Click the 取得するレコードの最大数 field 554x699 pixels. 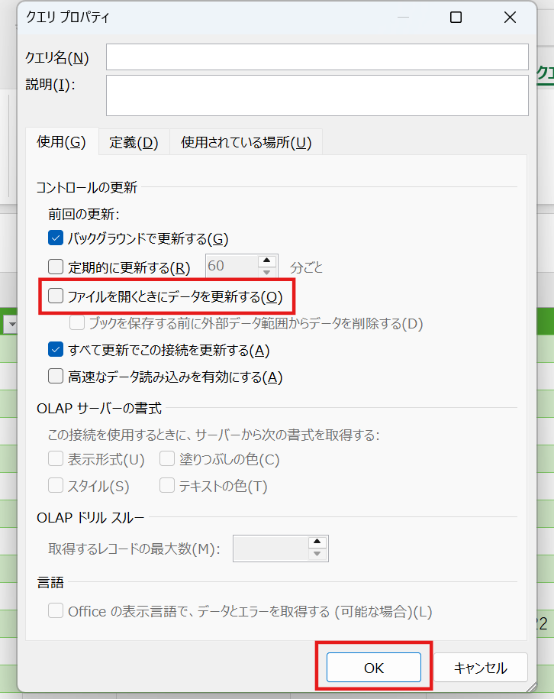tap(271, 549)
